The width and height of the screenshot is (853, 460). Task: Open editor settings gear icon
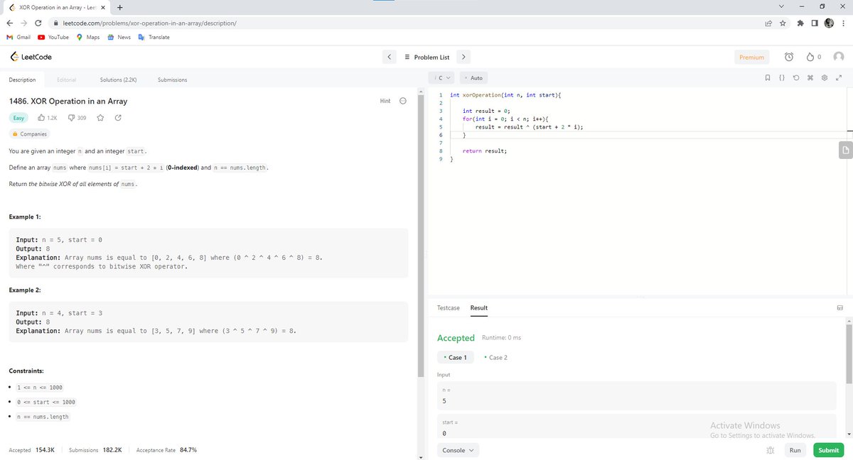(x=825, y=77)
